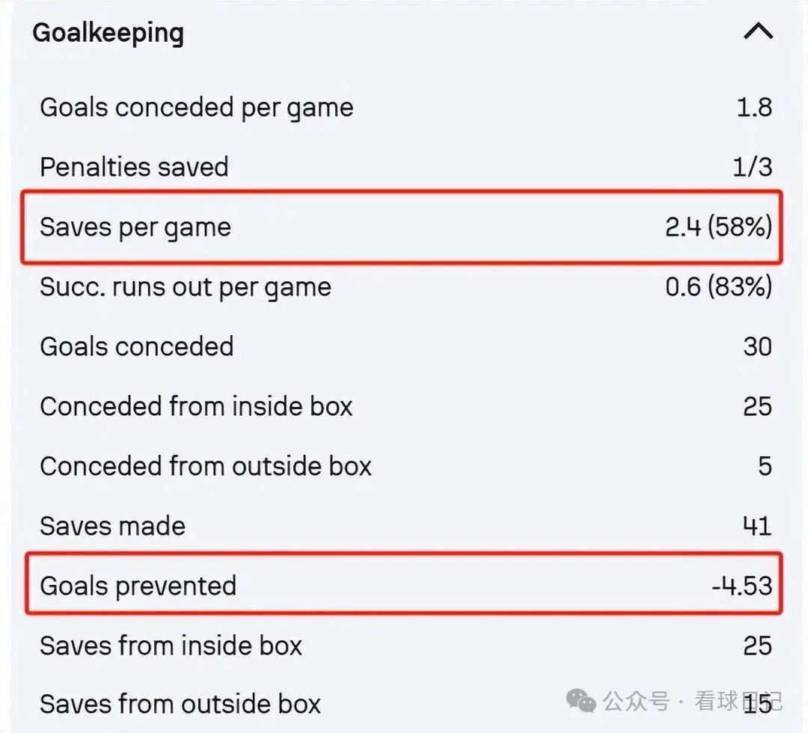The image size is (808, 733).
Task: Select the Goals conceded per game row
Action: pos(405,108)
